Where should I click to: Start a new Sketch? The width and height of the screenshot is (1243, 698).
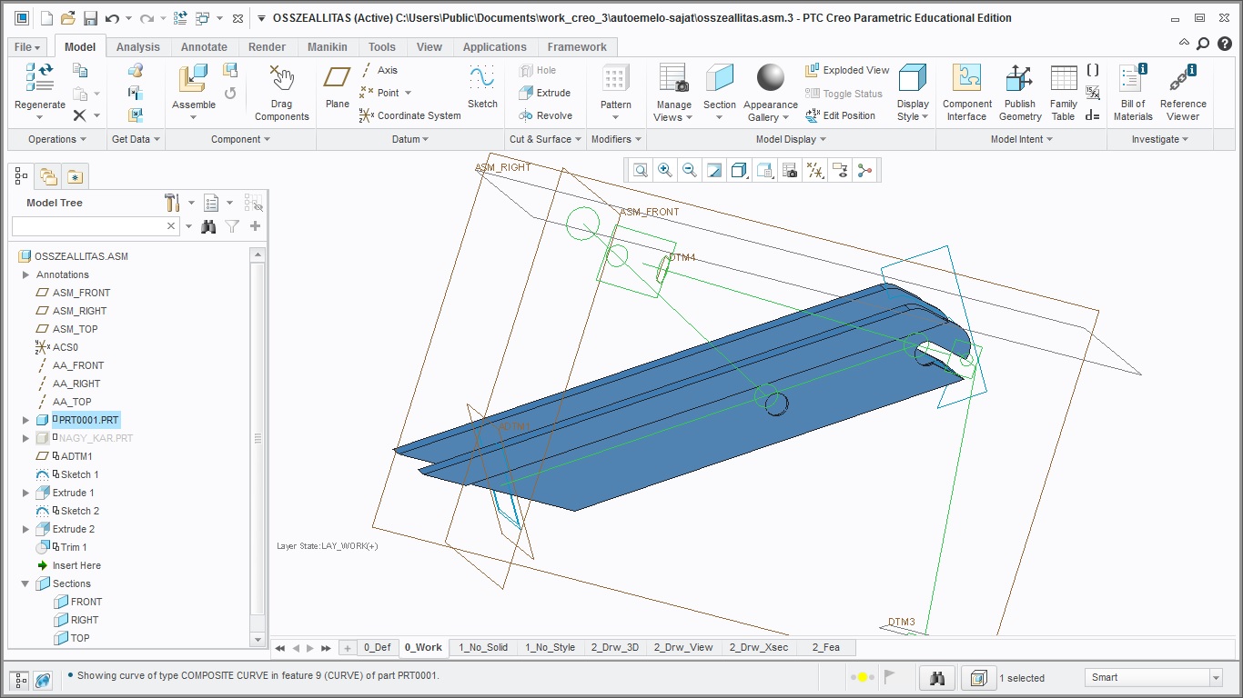482,87
